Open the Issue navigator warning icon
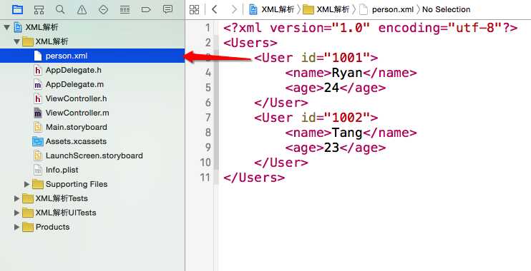This screenshot has width=531, height=271. click(x=82, y=10)
